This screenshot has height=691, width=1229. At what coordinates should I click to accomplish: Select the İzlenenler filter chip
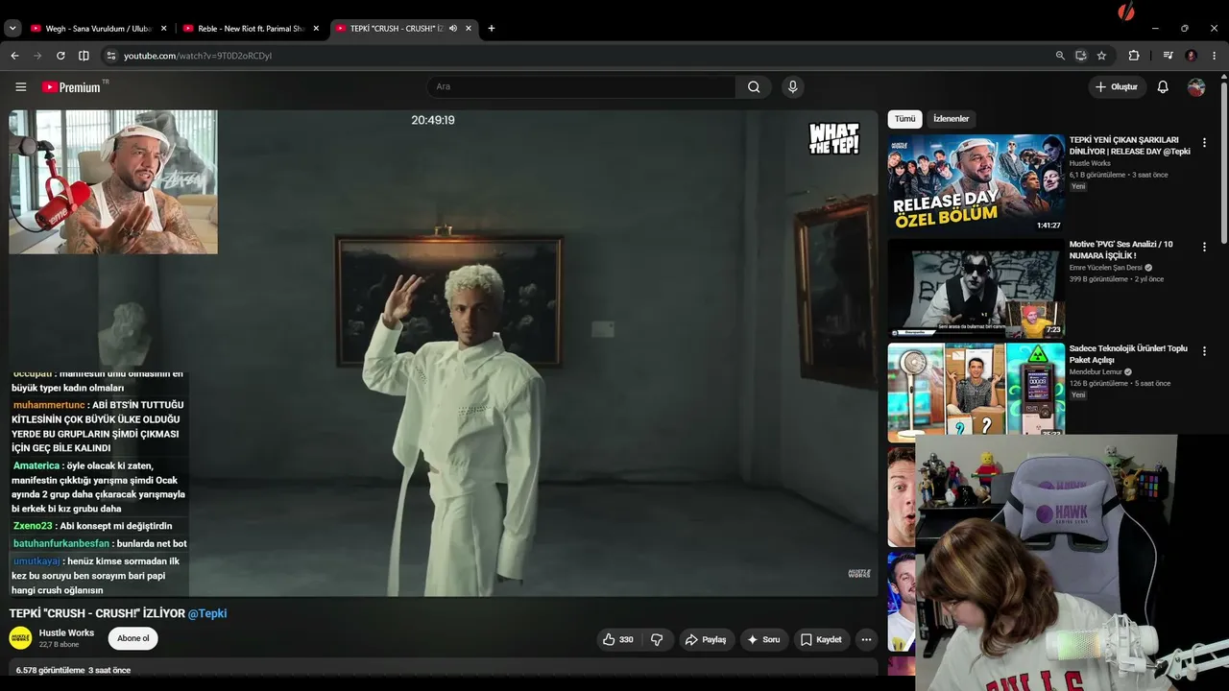[x=952, y=119]
